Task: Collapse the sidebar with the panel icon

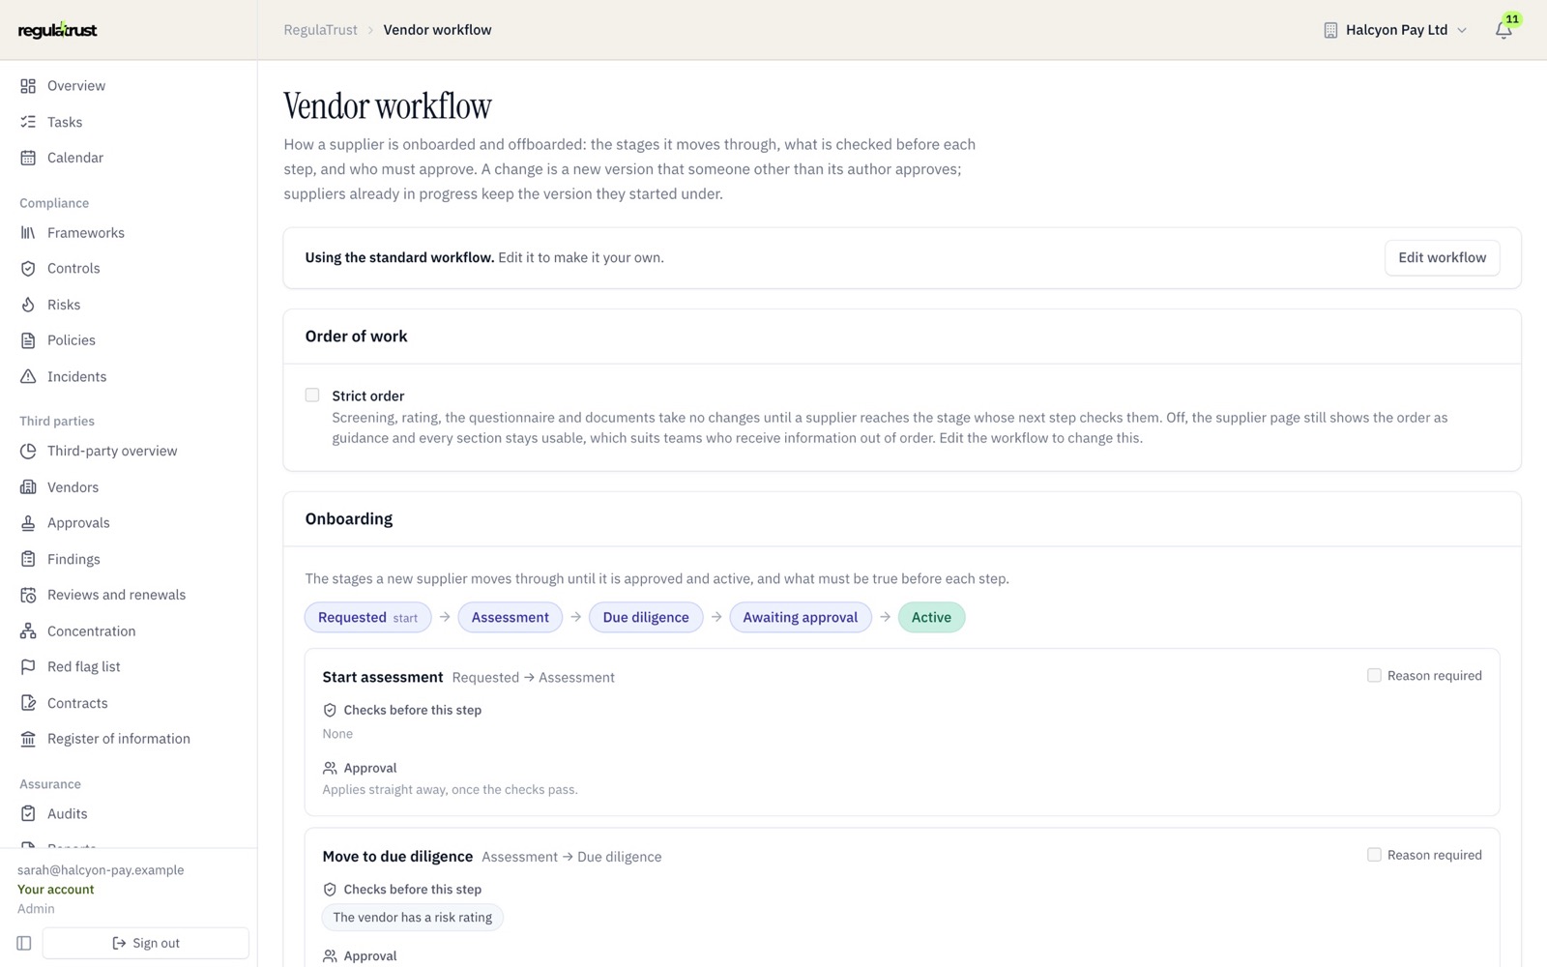Action: pyautogui.click(x=24, y=943)
